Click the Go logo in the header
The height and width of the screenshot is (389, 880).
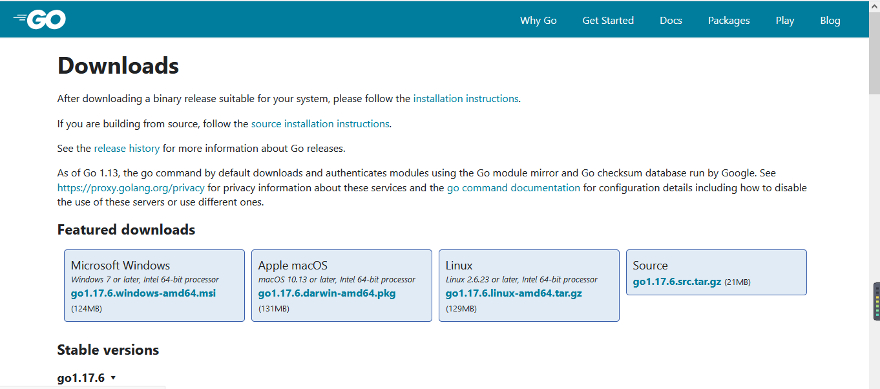tap(39, 19)
